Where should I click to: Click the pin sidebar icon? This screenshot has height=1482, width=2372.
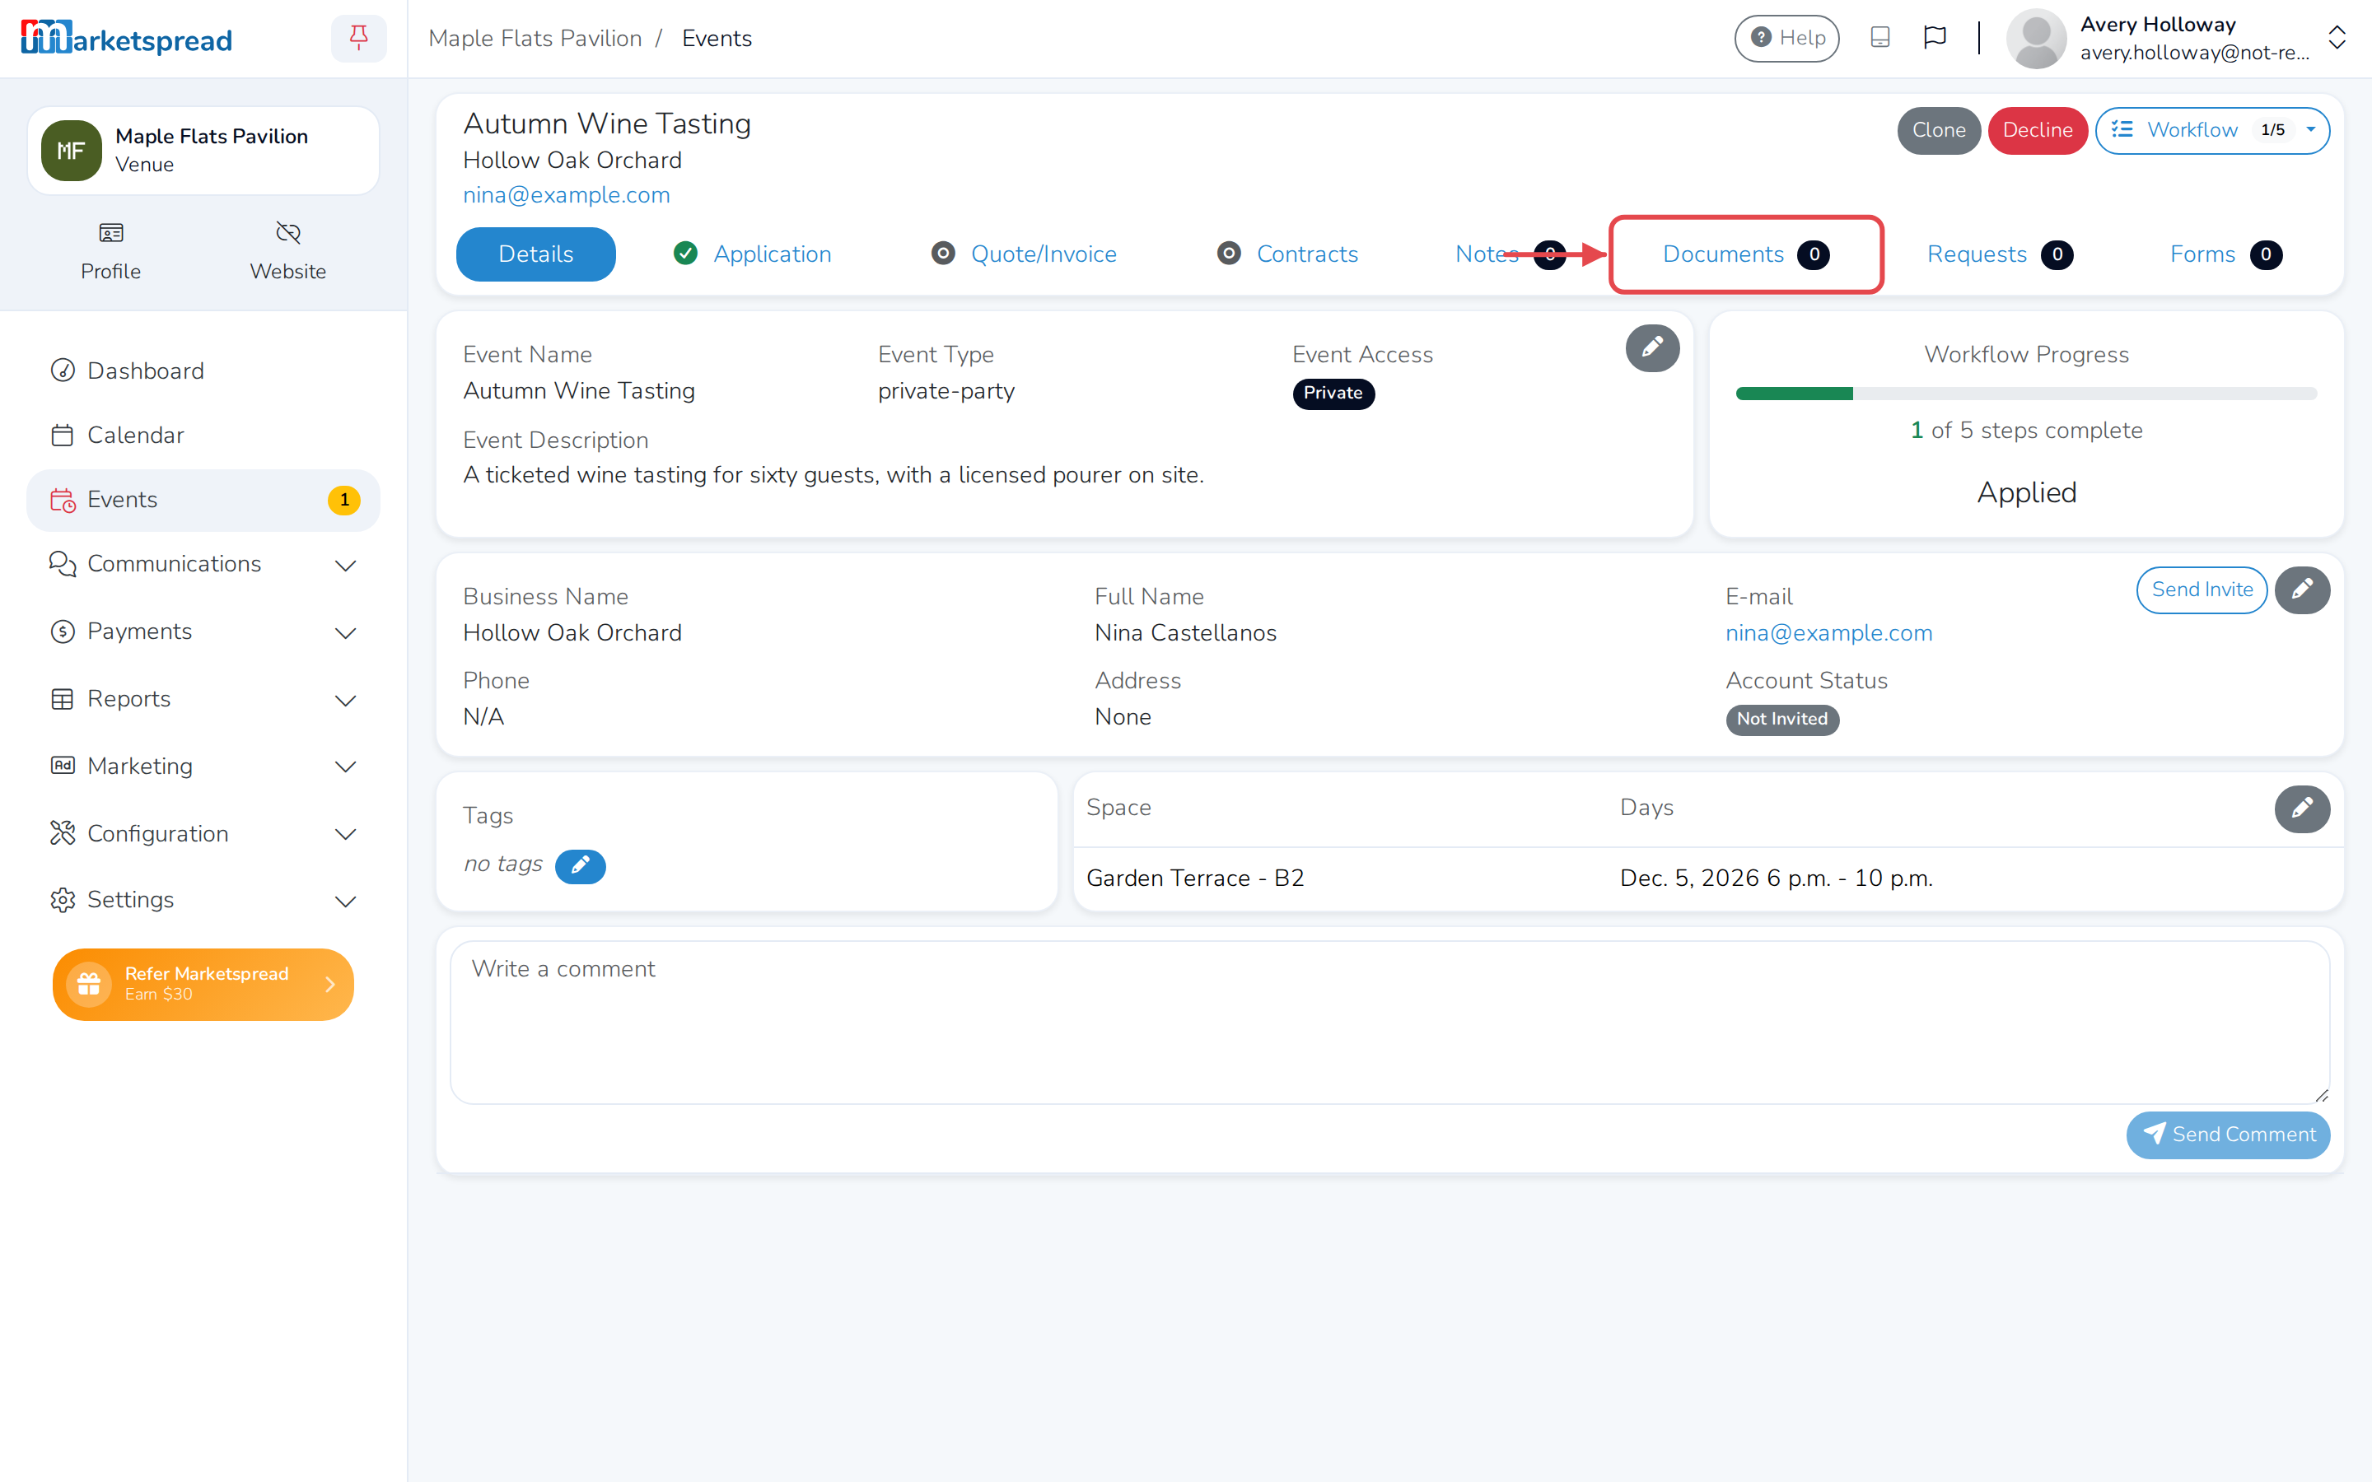tap(359, 38)
